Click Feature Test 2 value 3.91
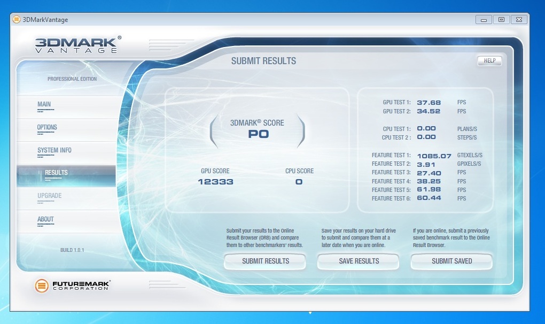The image size is (545, 324). 426,165
